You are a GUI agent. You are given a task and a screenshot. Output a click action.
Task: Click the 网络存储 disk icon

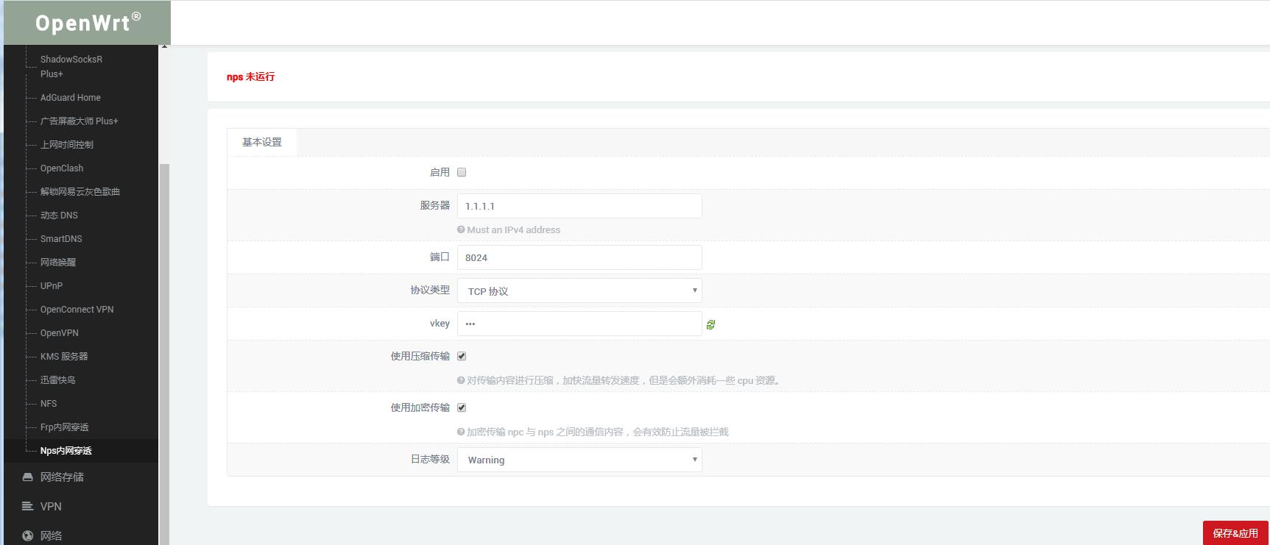[28, 477]
